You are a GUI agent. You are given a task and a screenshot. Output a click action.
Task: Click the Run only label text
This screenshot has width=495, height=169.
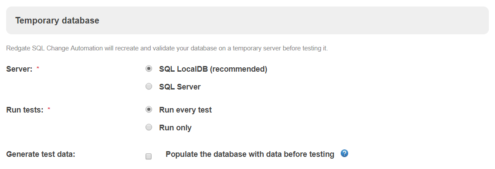(x=175, y=128)
